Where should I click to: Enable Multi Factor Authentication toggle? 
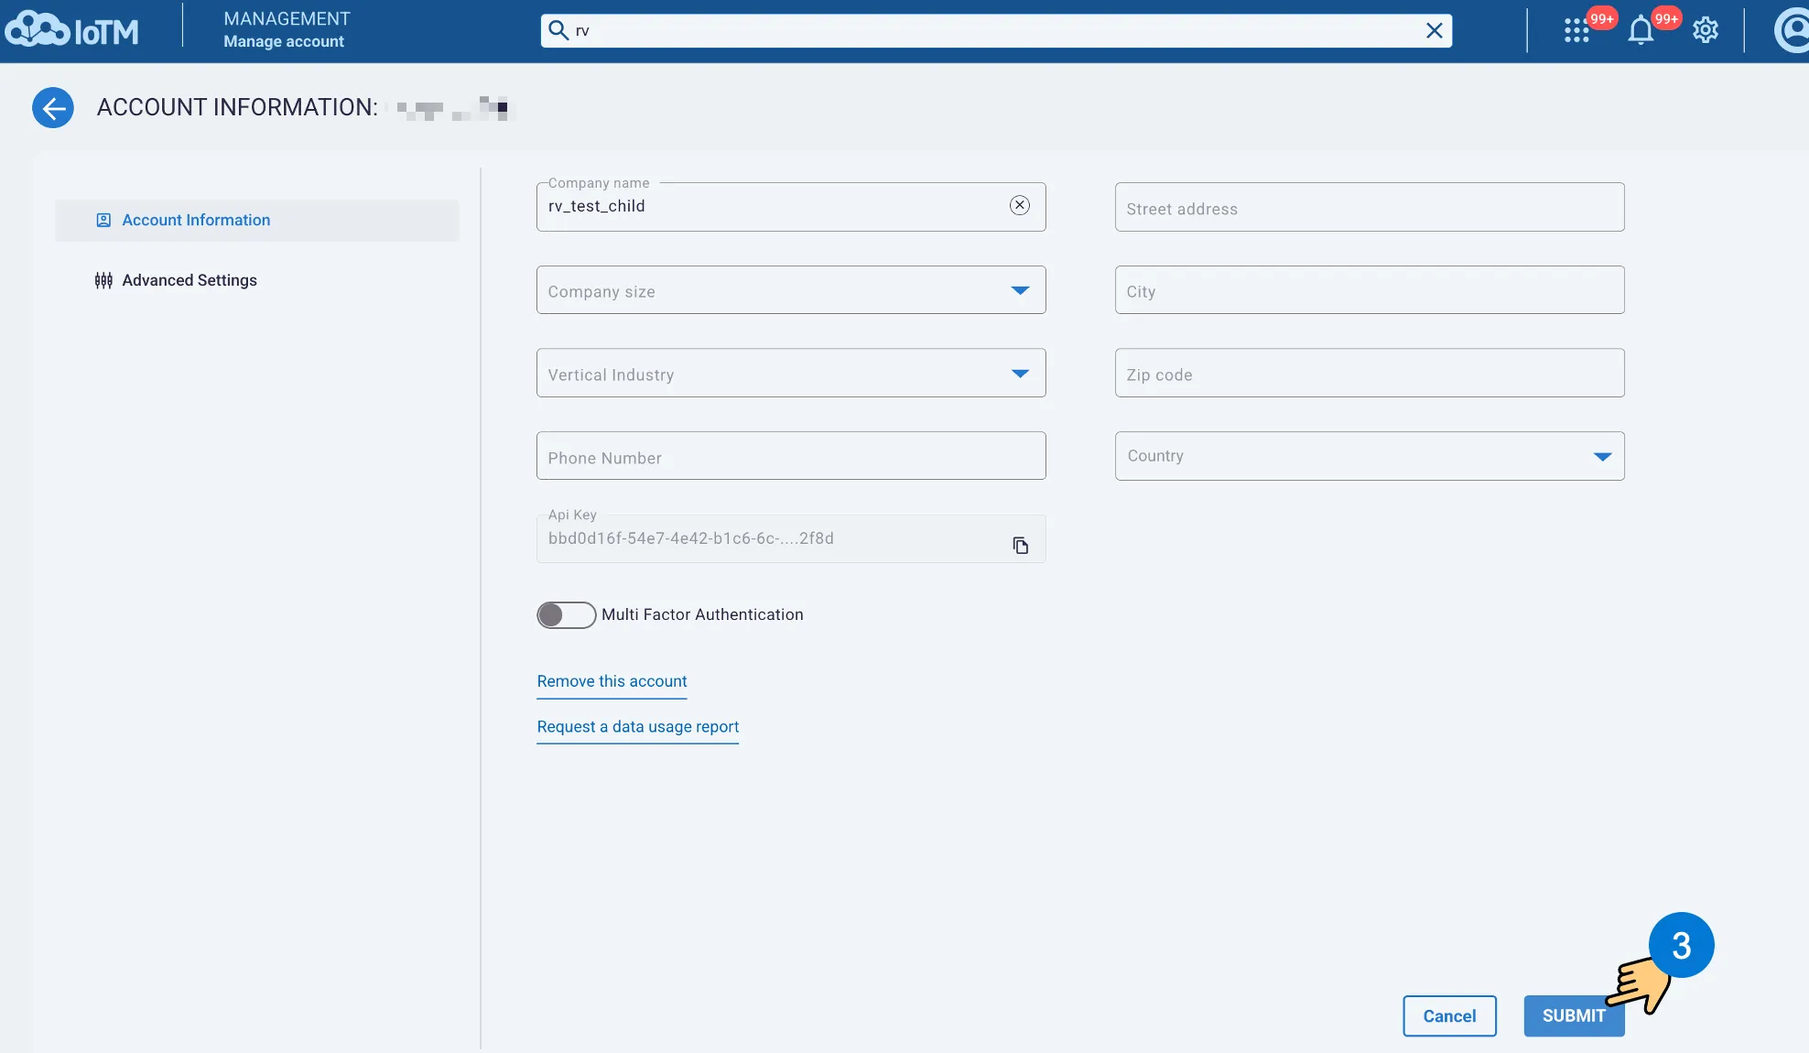click(566, 614)
